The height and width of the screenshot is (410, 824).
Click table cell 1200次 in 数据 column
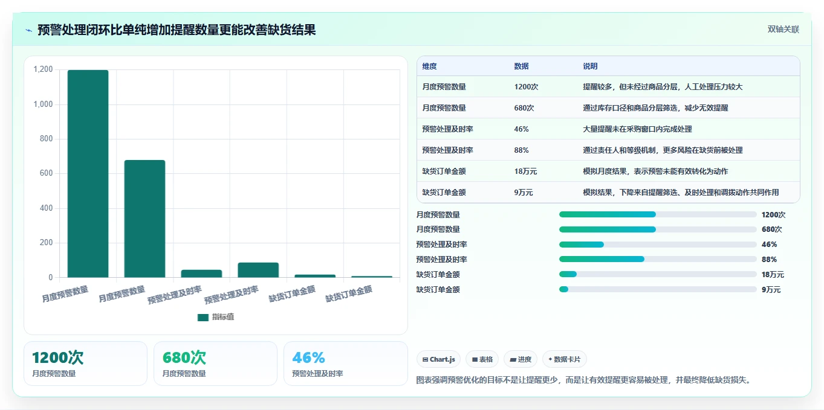[526, 87]
